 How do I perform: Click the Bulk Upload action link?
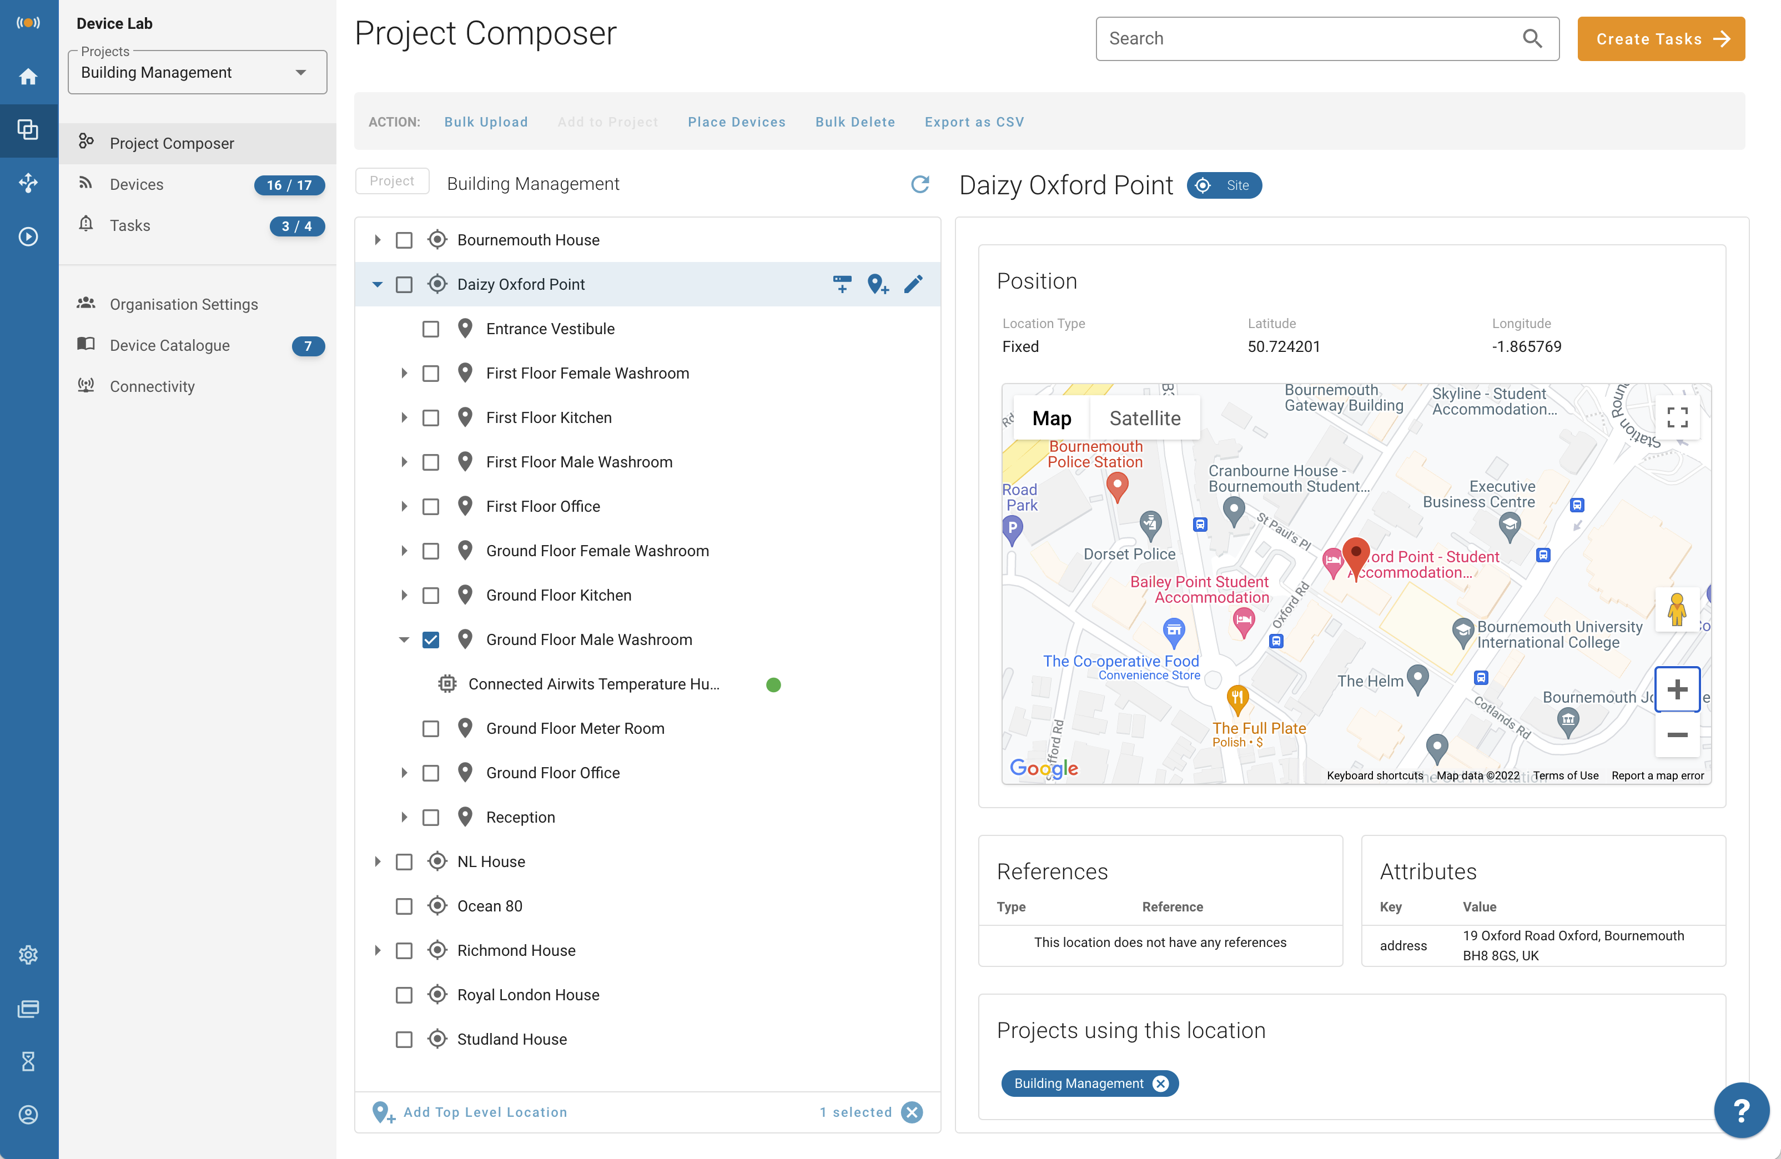[x=486, y=122]
